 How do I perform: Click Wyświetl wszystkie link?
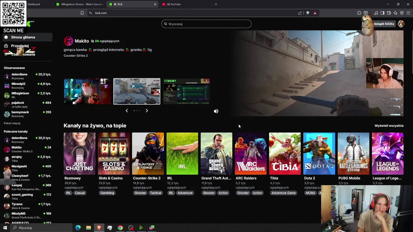389,126
